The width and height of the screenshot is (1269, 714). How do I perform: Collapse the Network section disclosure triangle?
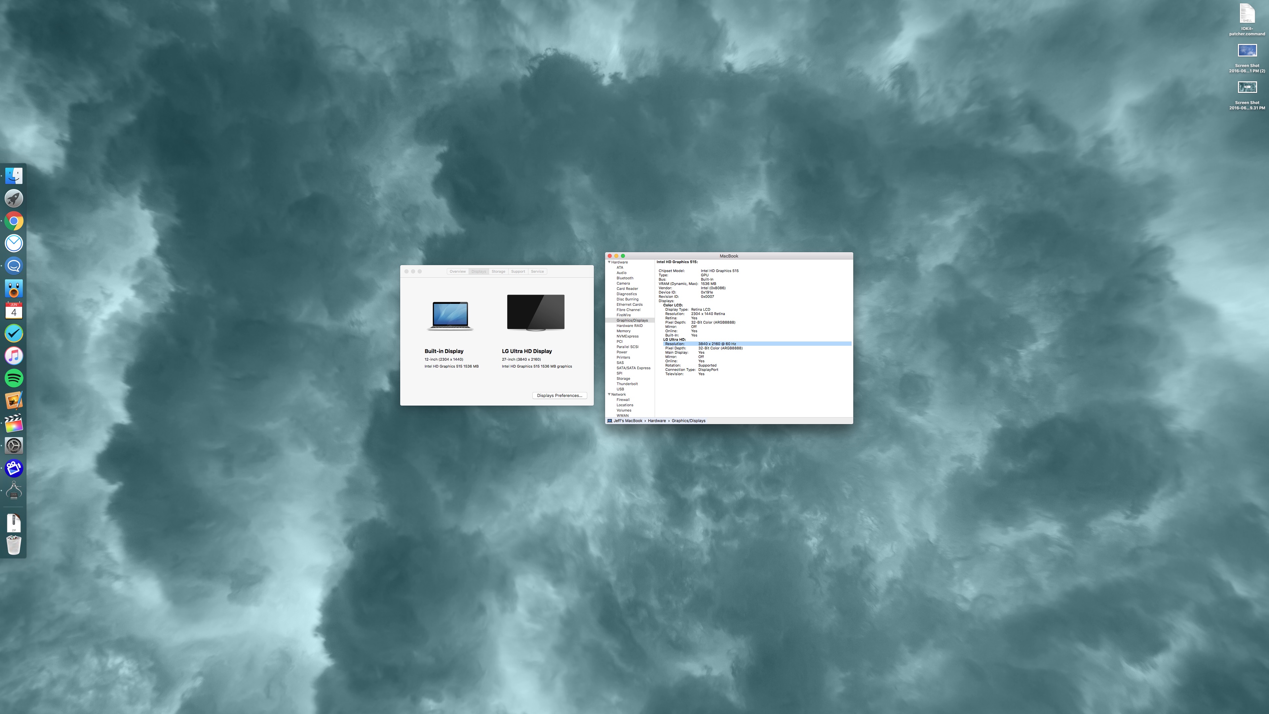[x=609, y=394]
